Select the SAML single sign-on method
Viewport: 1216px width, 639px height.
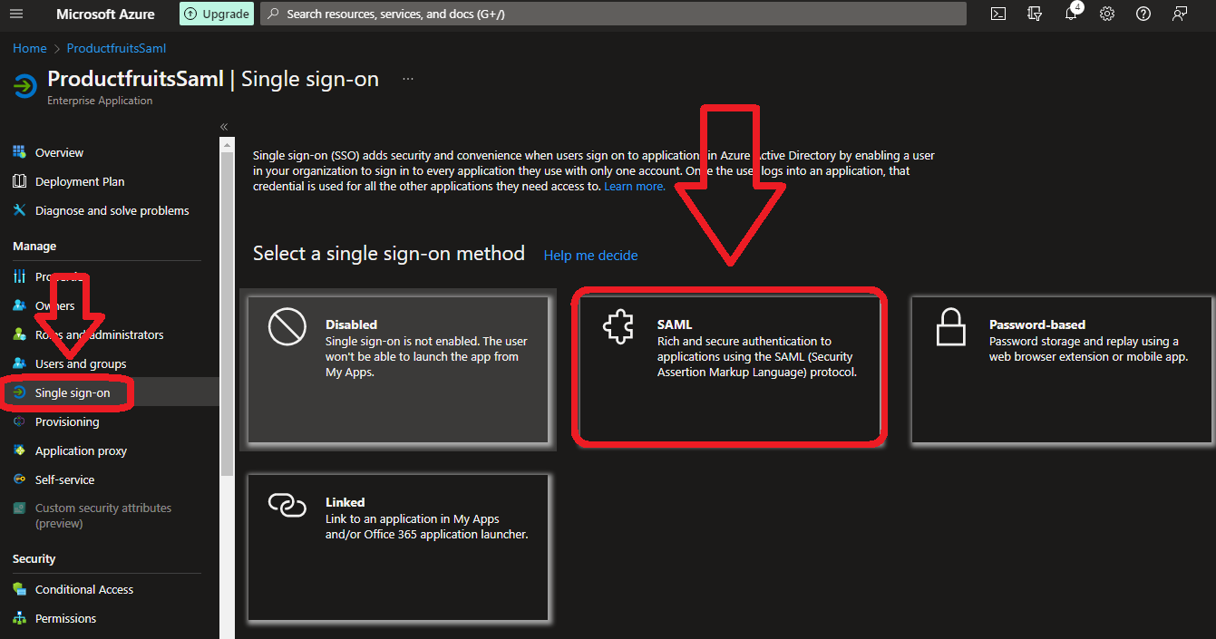pos(729,367)
